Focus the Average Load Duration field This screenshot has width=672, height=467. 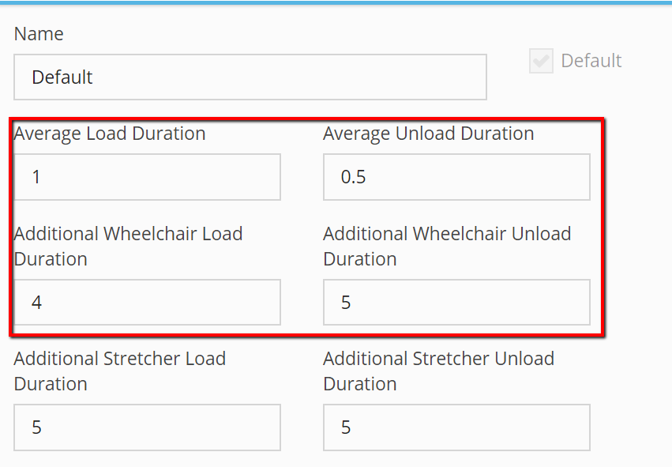[148, 177]
